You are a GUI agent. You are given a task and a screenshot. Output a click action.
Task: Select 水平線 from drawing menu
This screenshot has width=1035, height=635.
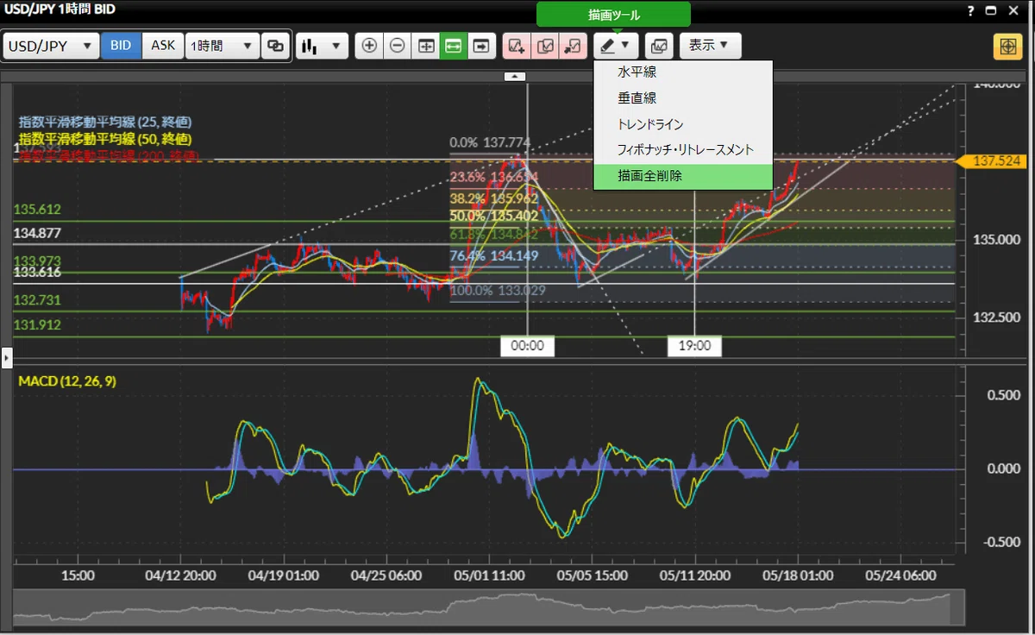pyautogui.click(x=683, y=72)
